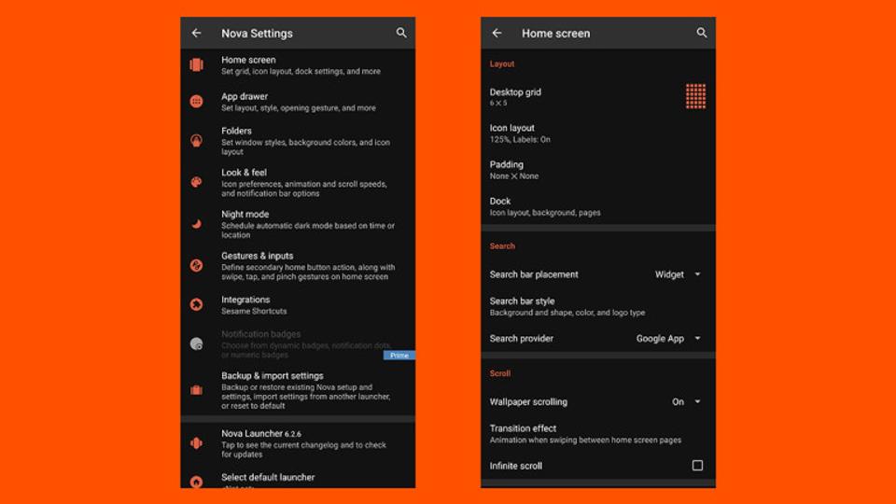
Task: Tap Select default launcher entry
Action: (298, 480)
